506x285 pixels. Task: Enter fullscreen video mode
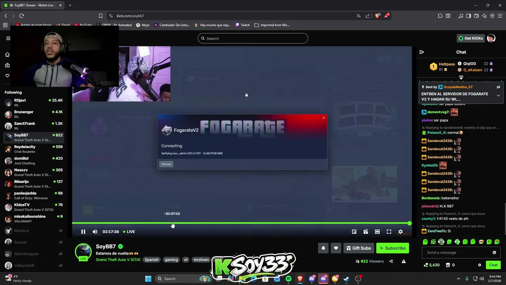389,232
